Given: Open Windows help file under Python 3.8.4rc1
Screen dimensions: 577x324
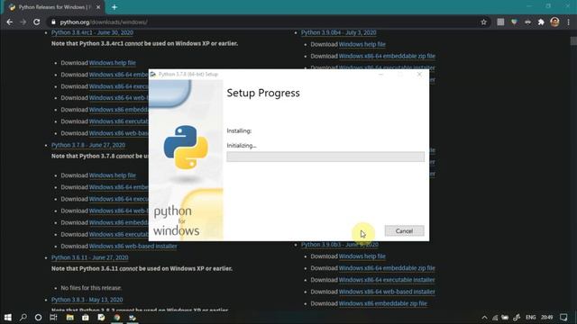Looking at the screenshot, I should [112, 63].
